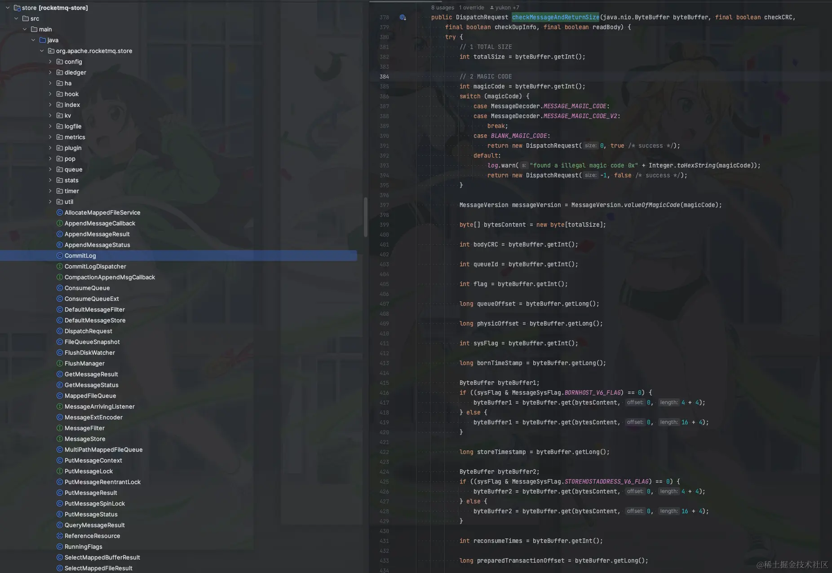The image size is (832, 573).
Task: Click the bornTimeStamp variable declaration
Action: click(500, 363)
